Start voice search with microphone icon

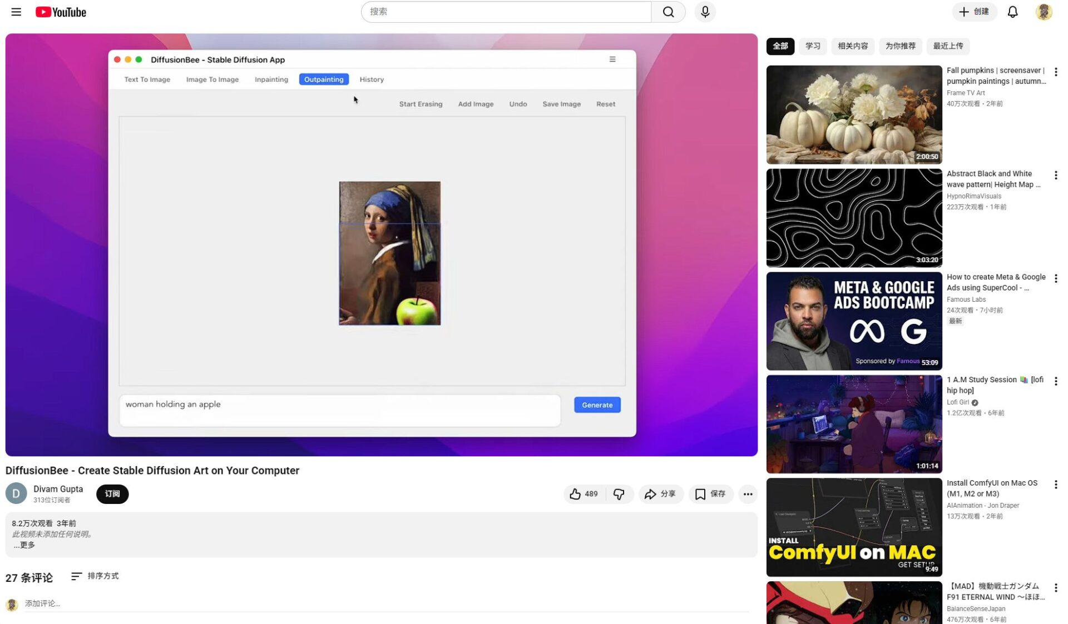click(x=705, y=12)
